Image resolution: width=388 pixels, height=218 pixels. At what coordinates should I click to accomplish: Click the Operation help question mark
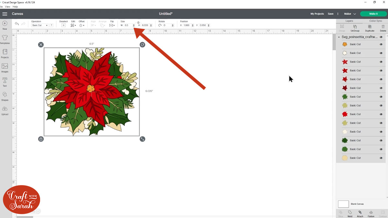pos(51,25)
